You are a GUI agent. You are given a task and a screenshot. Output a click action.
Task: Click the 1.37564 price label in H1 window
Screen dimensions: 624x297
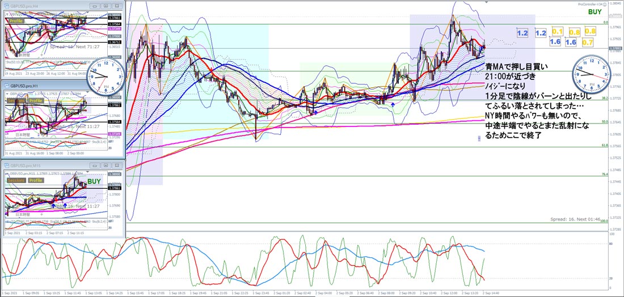click(115, 122)
